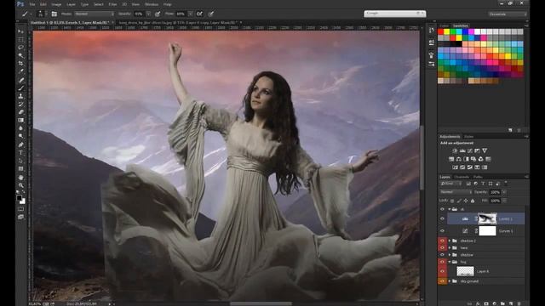Toggle visibility of the shadow group
The width and height of the screenshot is (545, 306).
(x=442, y=255)
